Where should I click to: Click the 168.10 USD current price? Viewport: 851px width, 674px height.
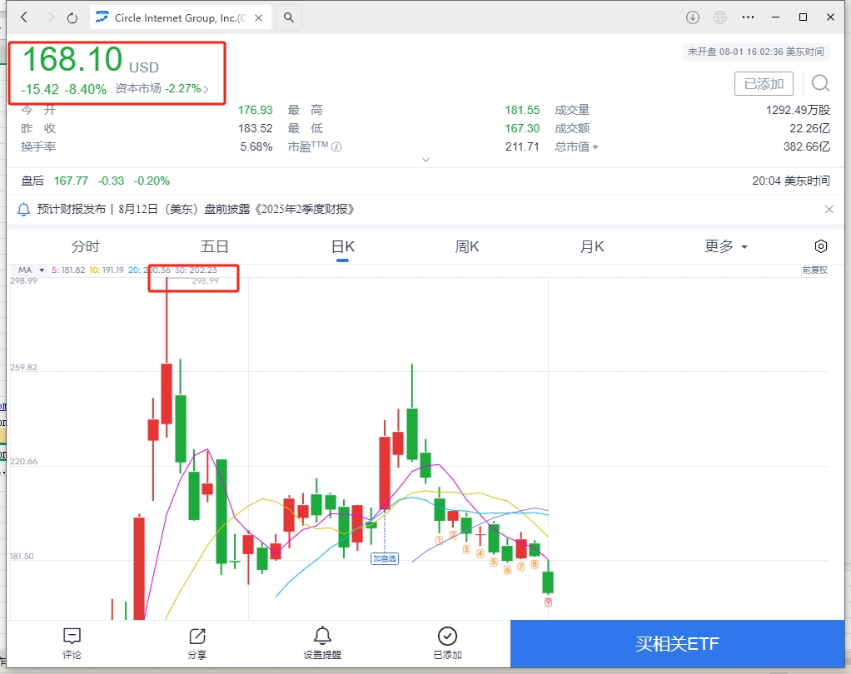coord(91,60)
